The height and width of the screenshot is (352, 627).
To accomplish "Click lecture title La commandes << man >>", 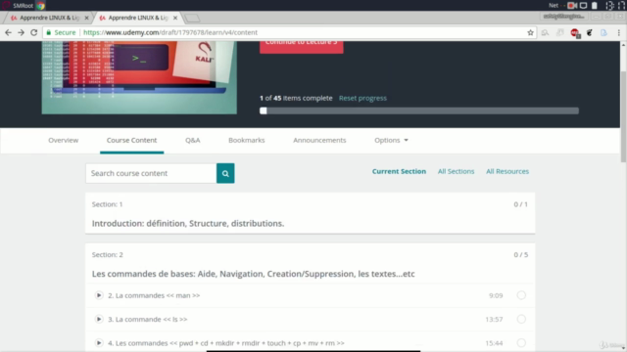I will (x=154, y=295).
